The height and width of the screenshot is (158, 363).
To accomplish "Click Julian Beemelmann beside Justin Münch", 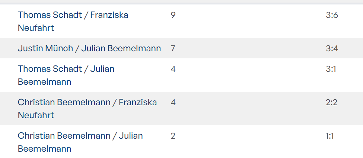I will (x=121, y=48).
